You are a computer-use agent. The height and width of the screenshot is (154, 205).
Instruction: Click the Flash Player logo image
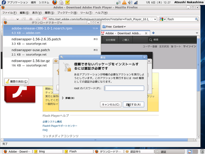(20, 94)
